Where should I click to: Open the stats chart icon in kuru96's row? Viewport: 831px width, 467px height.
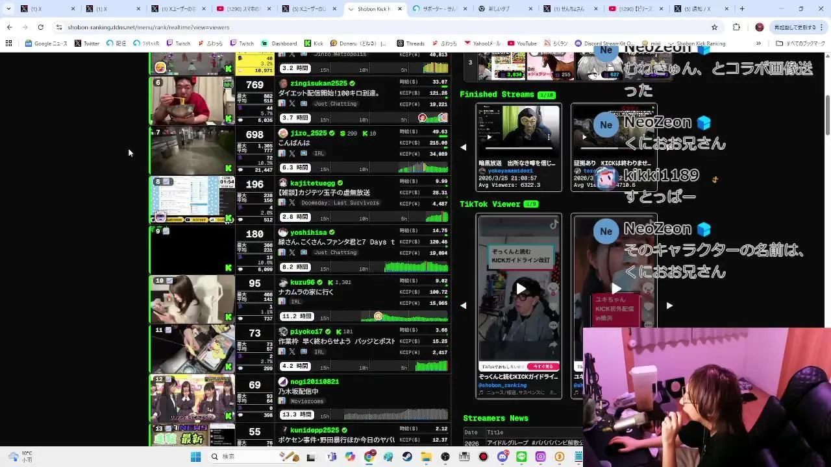point(282,302)
